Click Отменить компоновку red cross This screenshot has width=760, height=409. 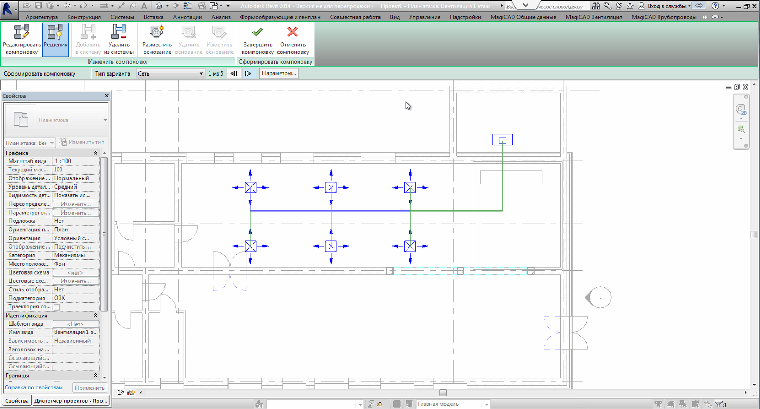point(293,40)
